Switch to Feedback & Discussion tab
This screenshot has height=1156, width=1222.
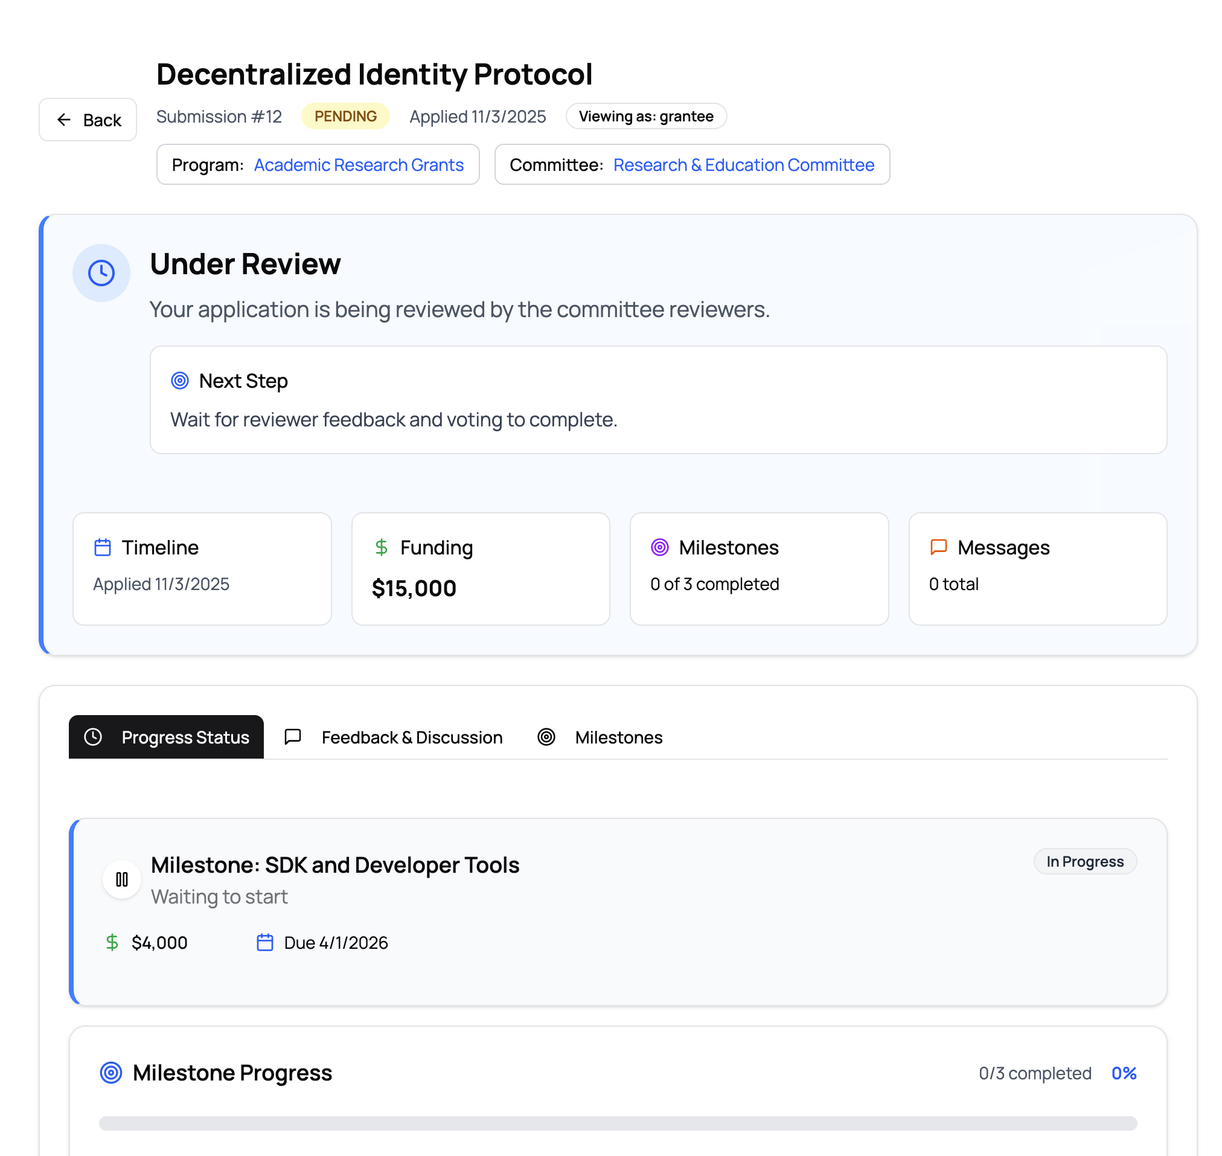394,736
